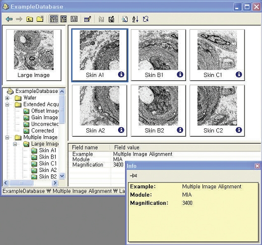Switch to large thumbnails with details view

pyautogui.click(x=54, y=19)
